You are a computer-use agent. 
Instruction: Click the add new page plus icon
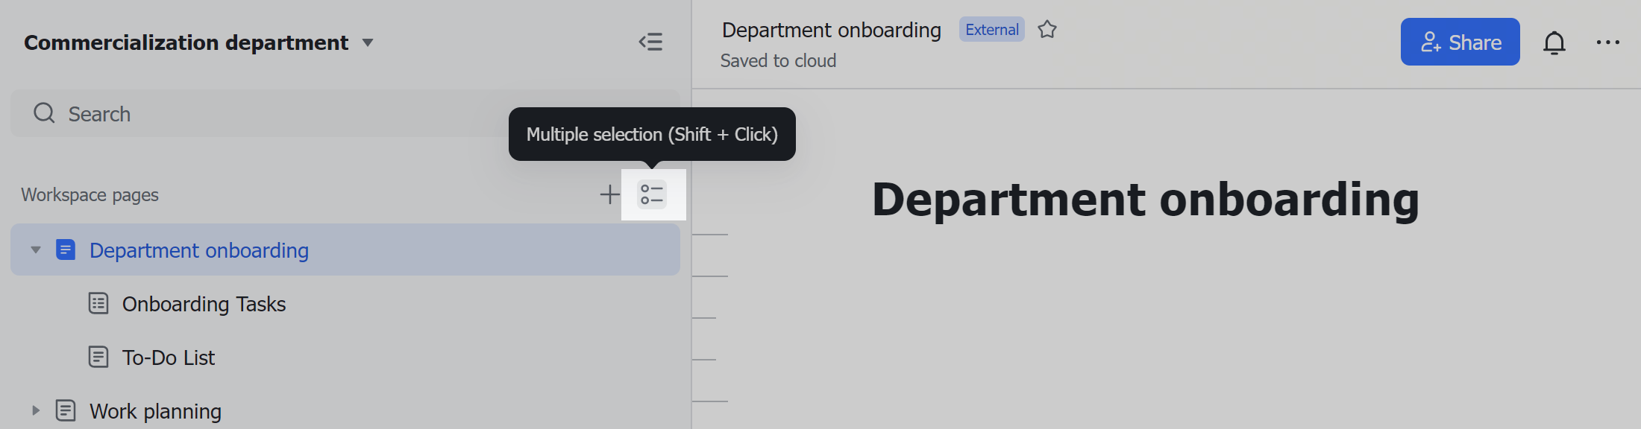tap(609, 194)
